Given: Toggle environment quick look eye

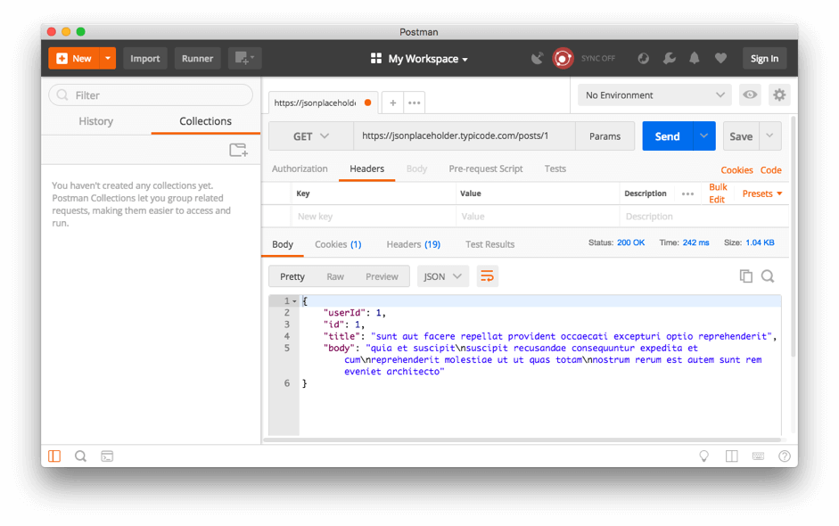Looking at the screenshot, I should pyautogui.click(x=750, y=95).
